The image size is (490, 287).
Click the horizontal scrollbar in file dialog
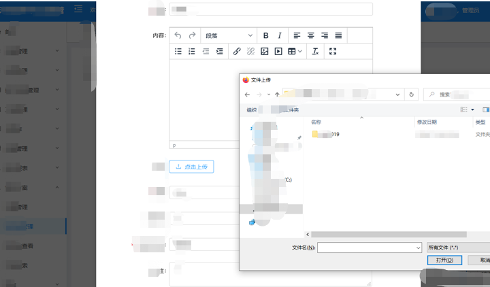(x=389, y=235)
